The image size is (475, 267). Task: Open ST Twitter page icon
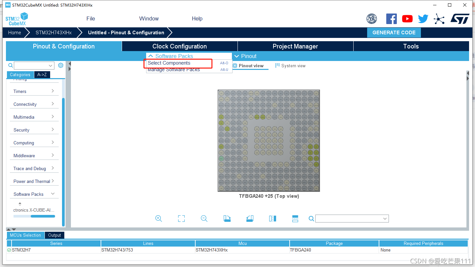click(423, 19)
